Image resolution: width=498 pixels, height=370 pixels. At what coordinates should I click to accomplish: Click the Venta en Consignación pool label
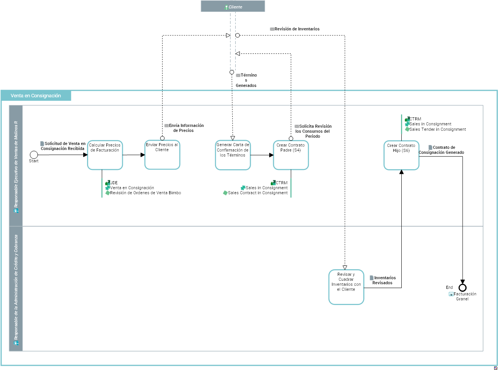[x=36, y=96]
